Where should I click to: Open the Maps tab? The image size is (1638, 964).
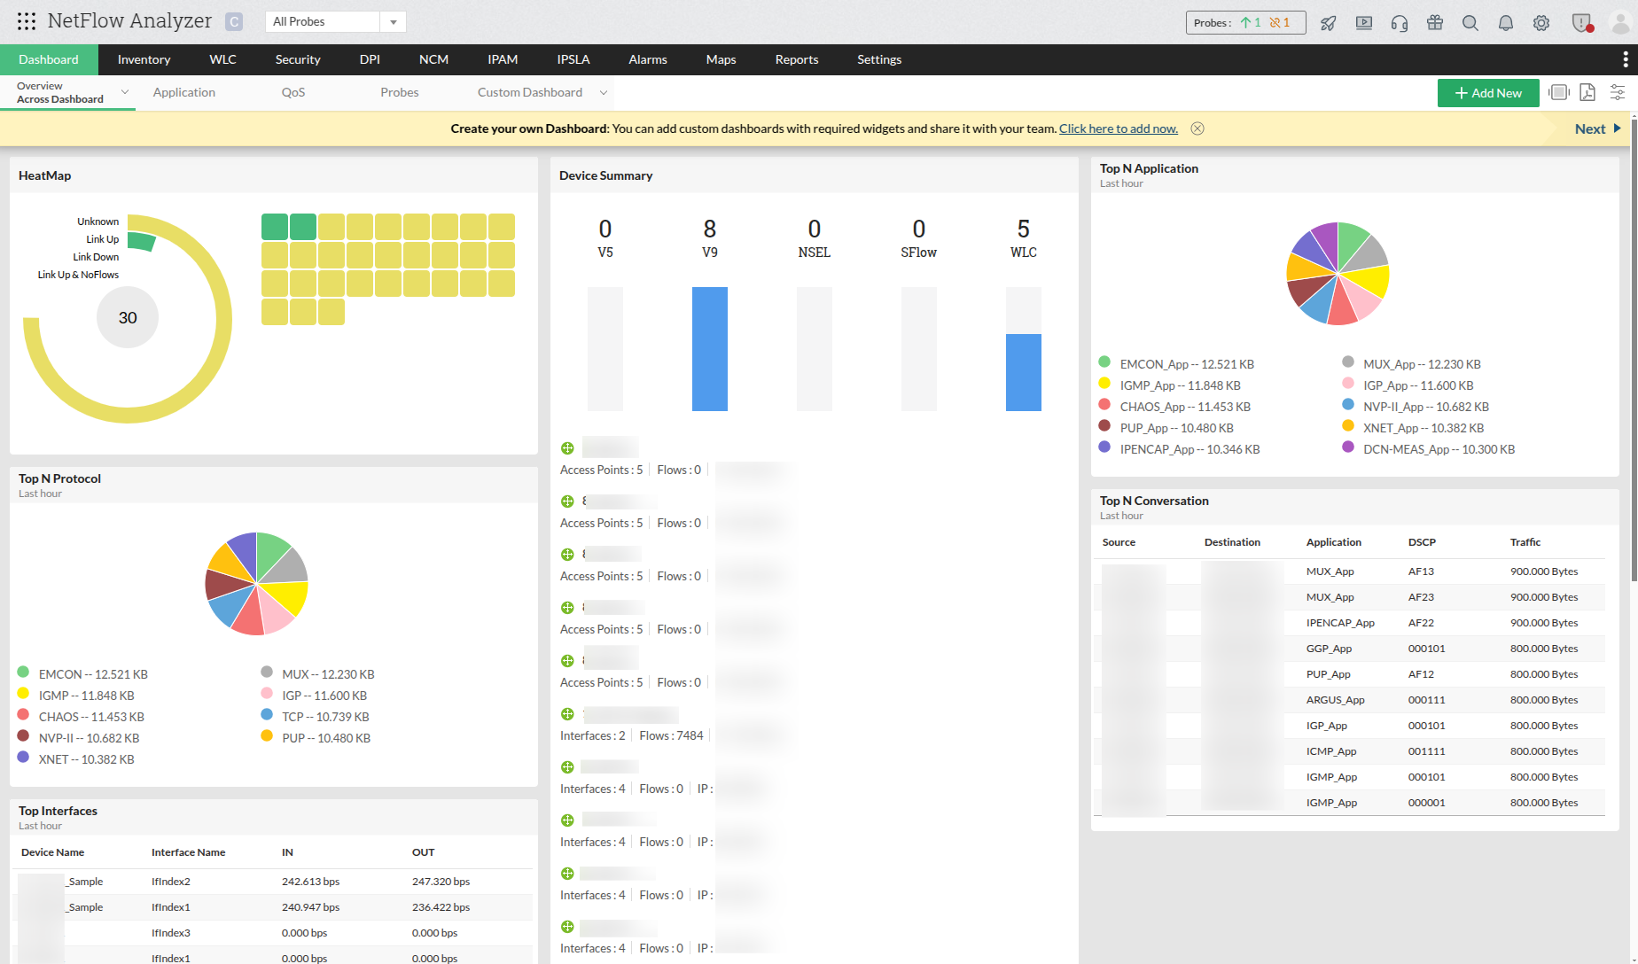(x=721, y=59)
